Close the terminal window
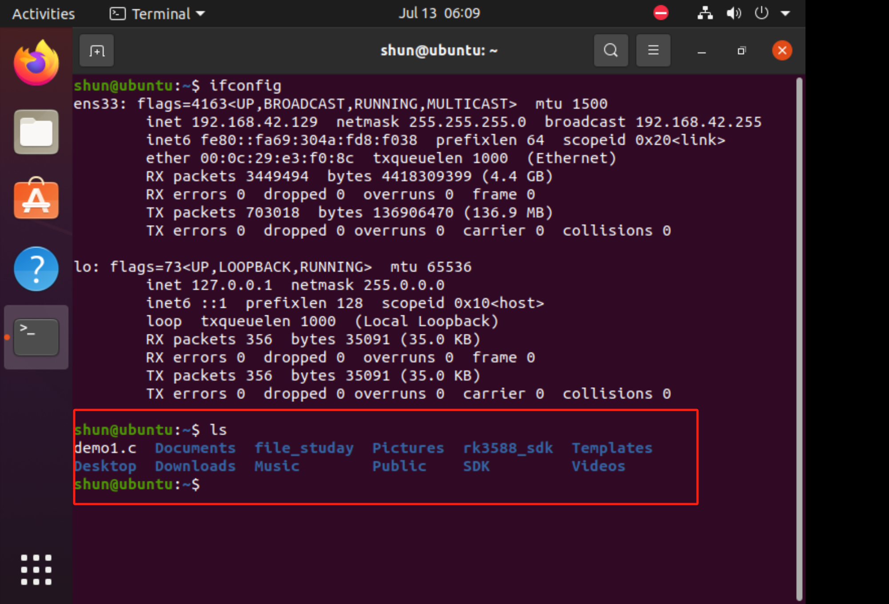Screen dimensions: 889x604 (x=782, y=51)
